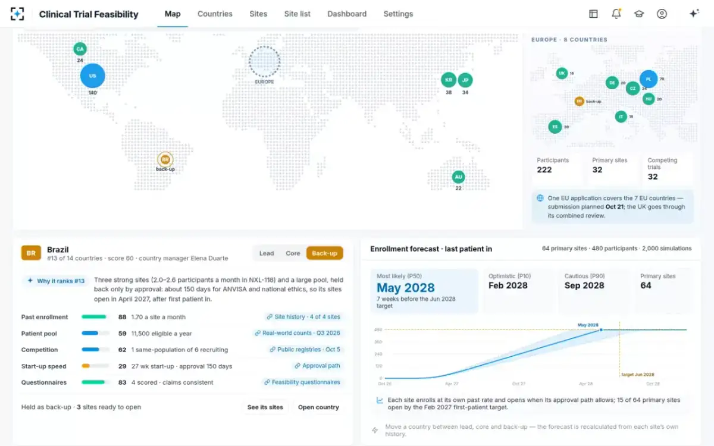Click the IT marker in the Europe panel
Viewport: 714px width, 446px height.
[621, 117]
